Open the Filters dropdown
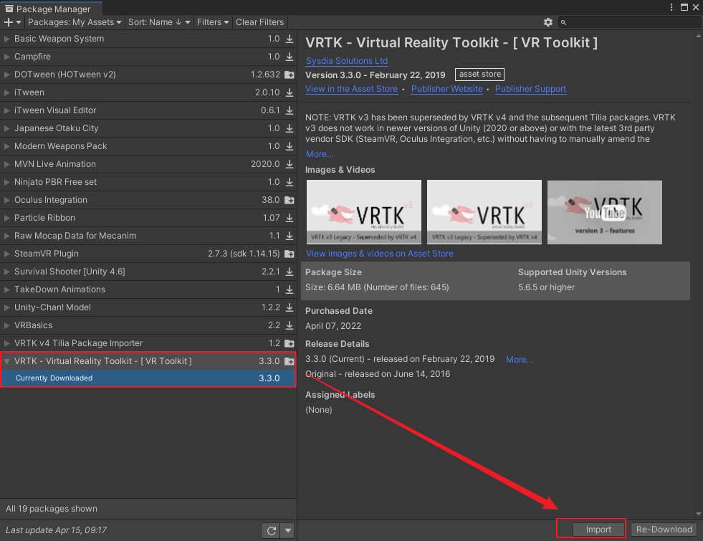 pyautogui.click(x=213, y=22)
